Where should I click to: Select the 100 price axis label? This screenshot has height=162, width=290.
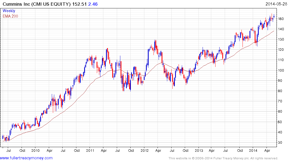pos(281,70)
